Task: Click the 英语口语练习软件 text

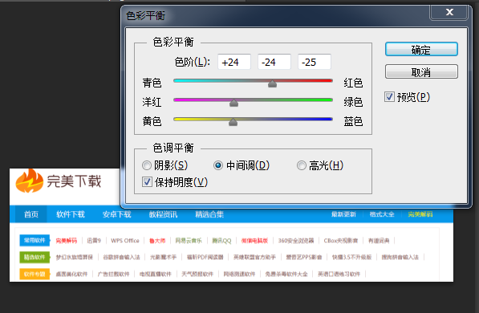Action: 339,274
